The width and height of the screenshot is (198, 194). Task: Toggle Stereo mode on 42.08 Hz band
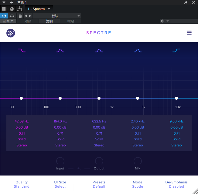point(22,145)
